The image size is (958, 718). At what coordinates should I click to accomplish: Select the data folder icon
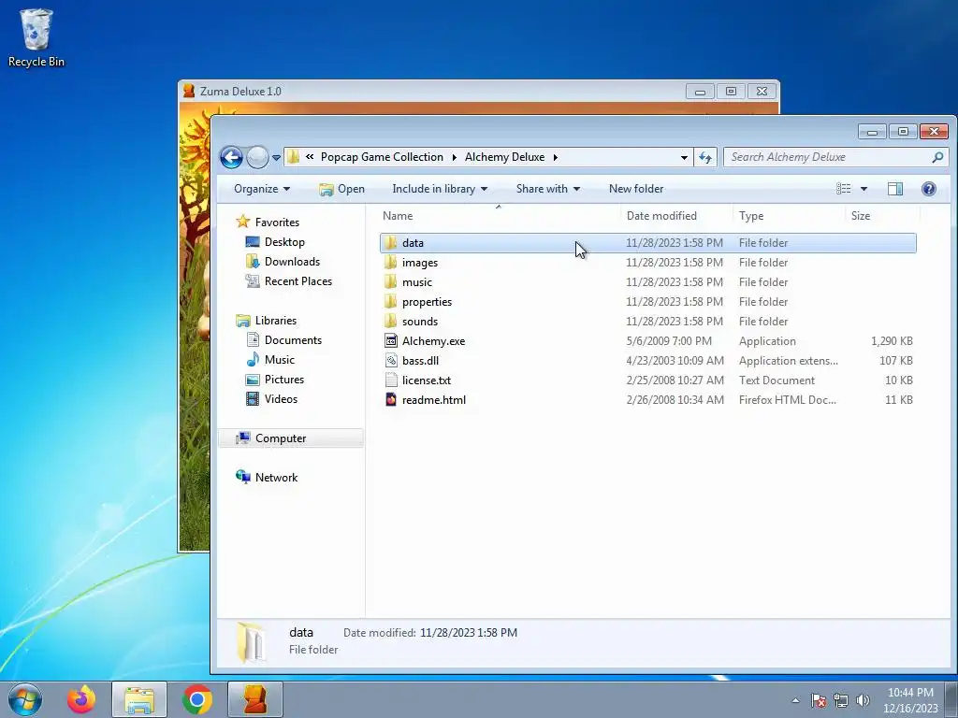[391, 243]
